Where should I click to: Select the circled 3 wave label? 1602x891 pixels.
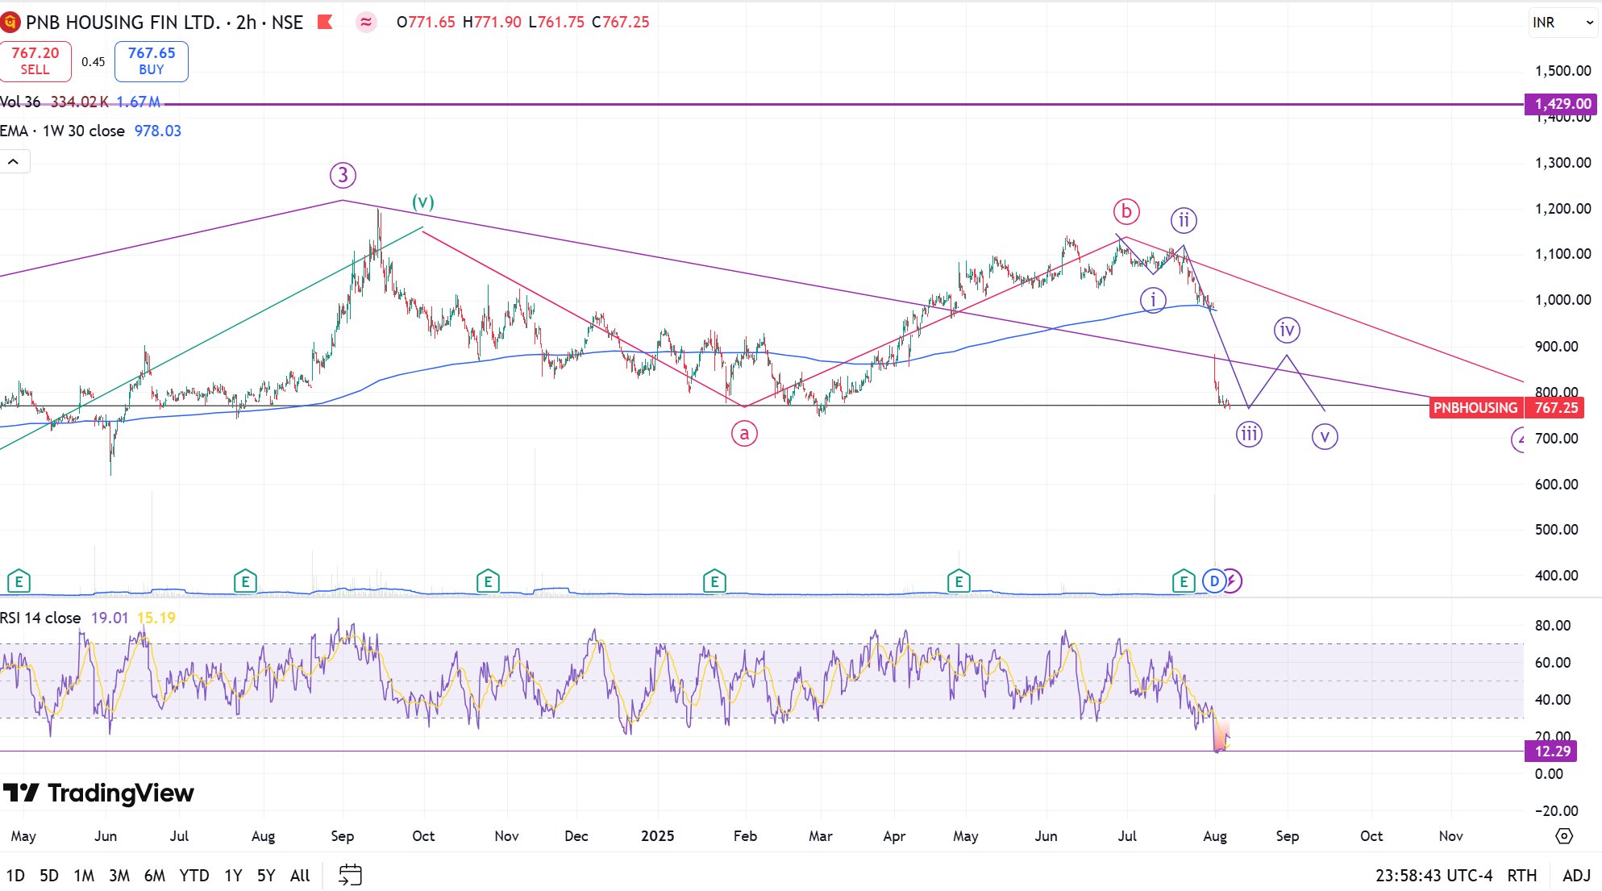point(343,175)
